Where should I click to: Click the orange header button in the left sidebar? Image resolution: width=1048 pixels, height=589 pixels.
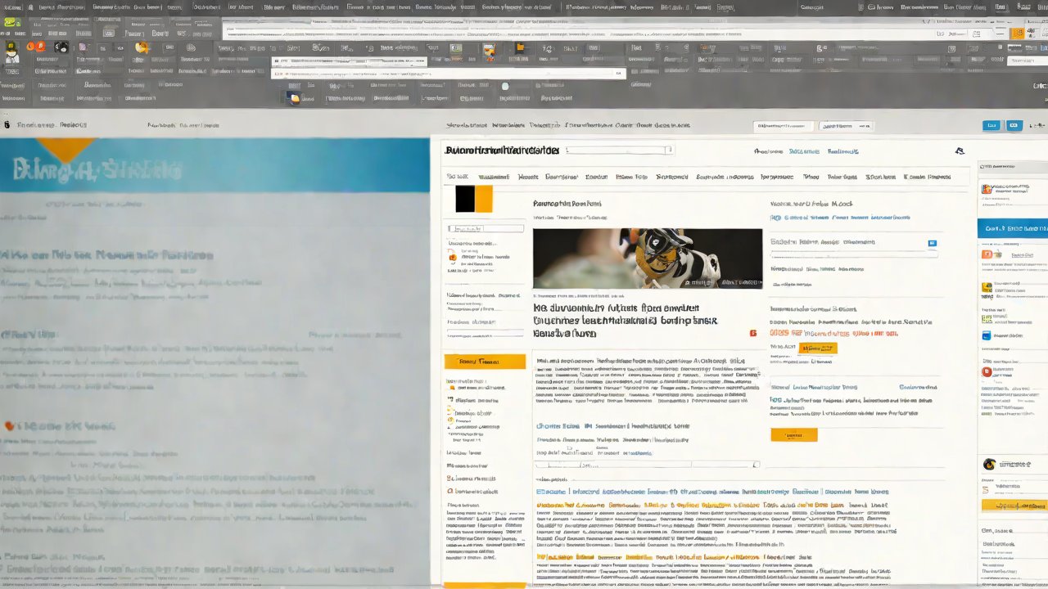485,362
